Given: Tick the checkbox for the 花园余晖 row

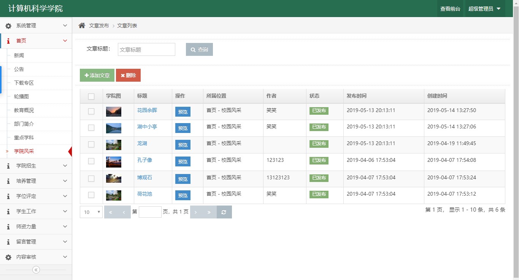Looking at the screenshot, I should pyautogui.click(x=91, y=111).
